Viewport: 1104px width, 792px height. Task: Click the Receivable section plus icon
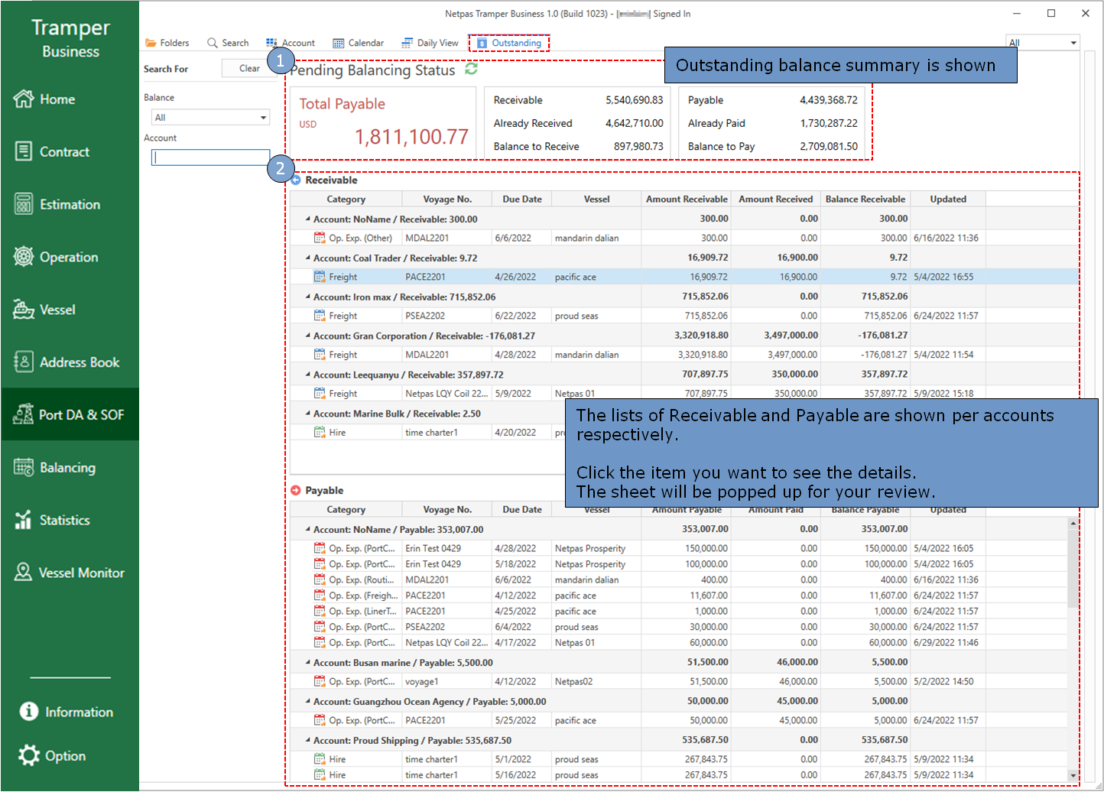[296, 180]
